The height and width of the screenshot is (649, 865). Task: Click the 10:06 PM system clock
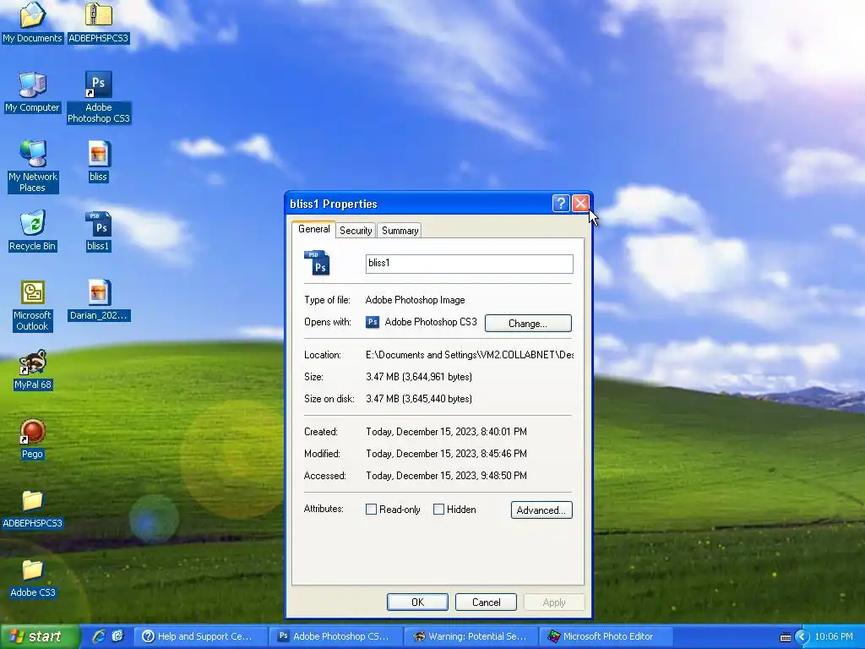834,637
